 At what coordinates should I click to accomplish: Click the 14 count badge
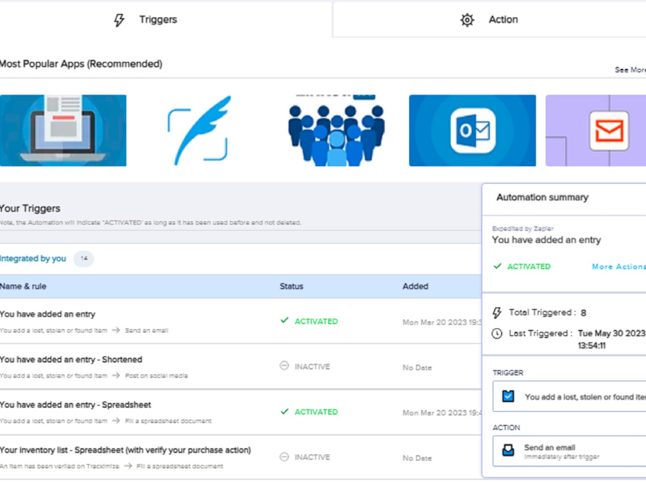click(x=83, y=259)
